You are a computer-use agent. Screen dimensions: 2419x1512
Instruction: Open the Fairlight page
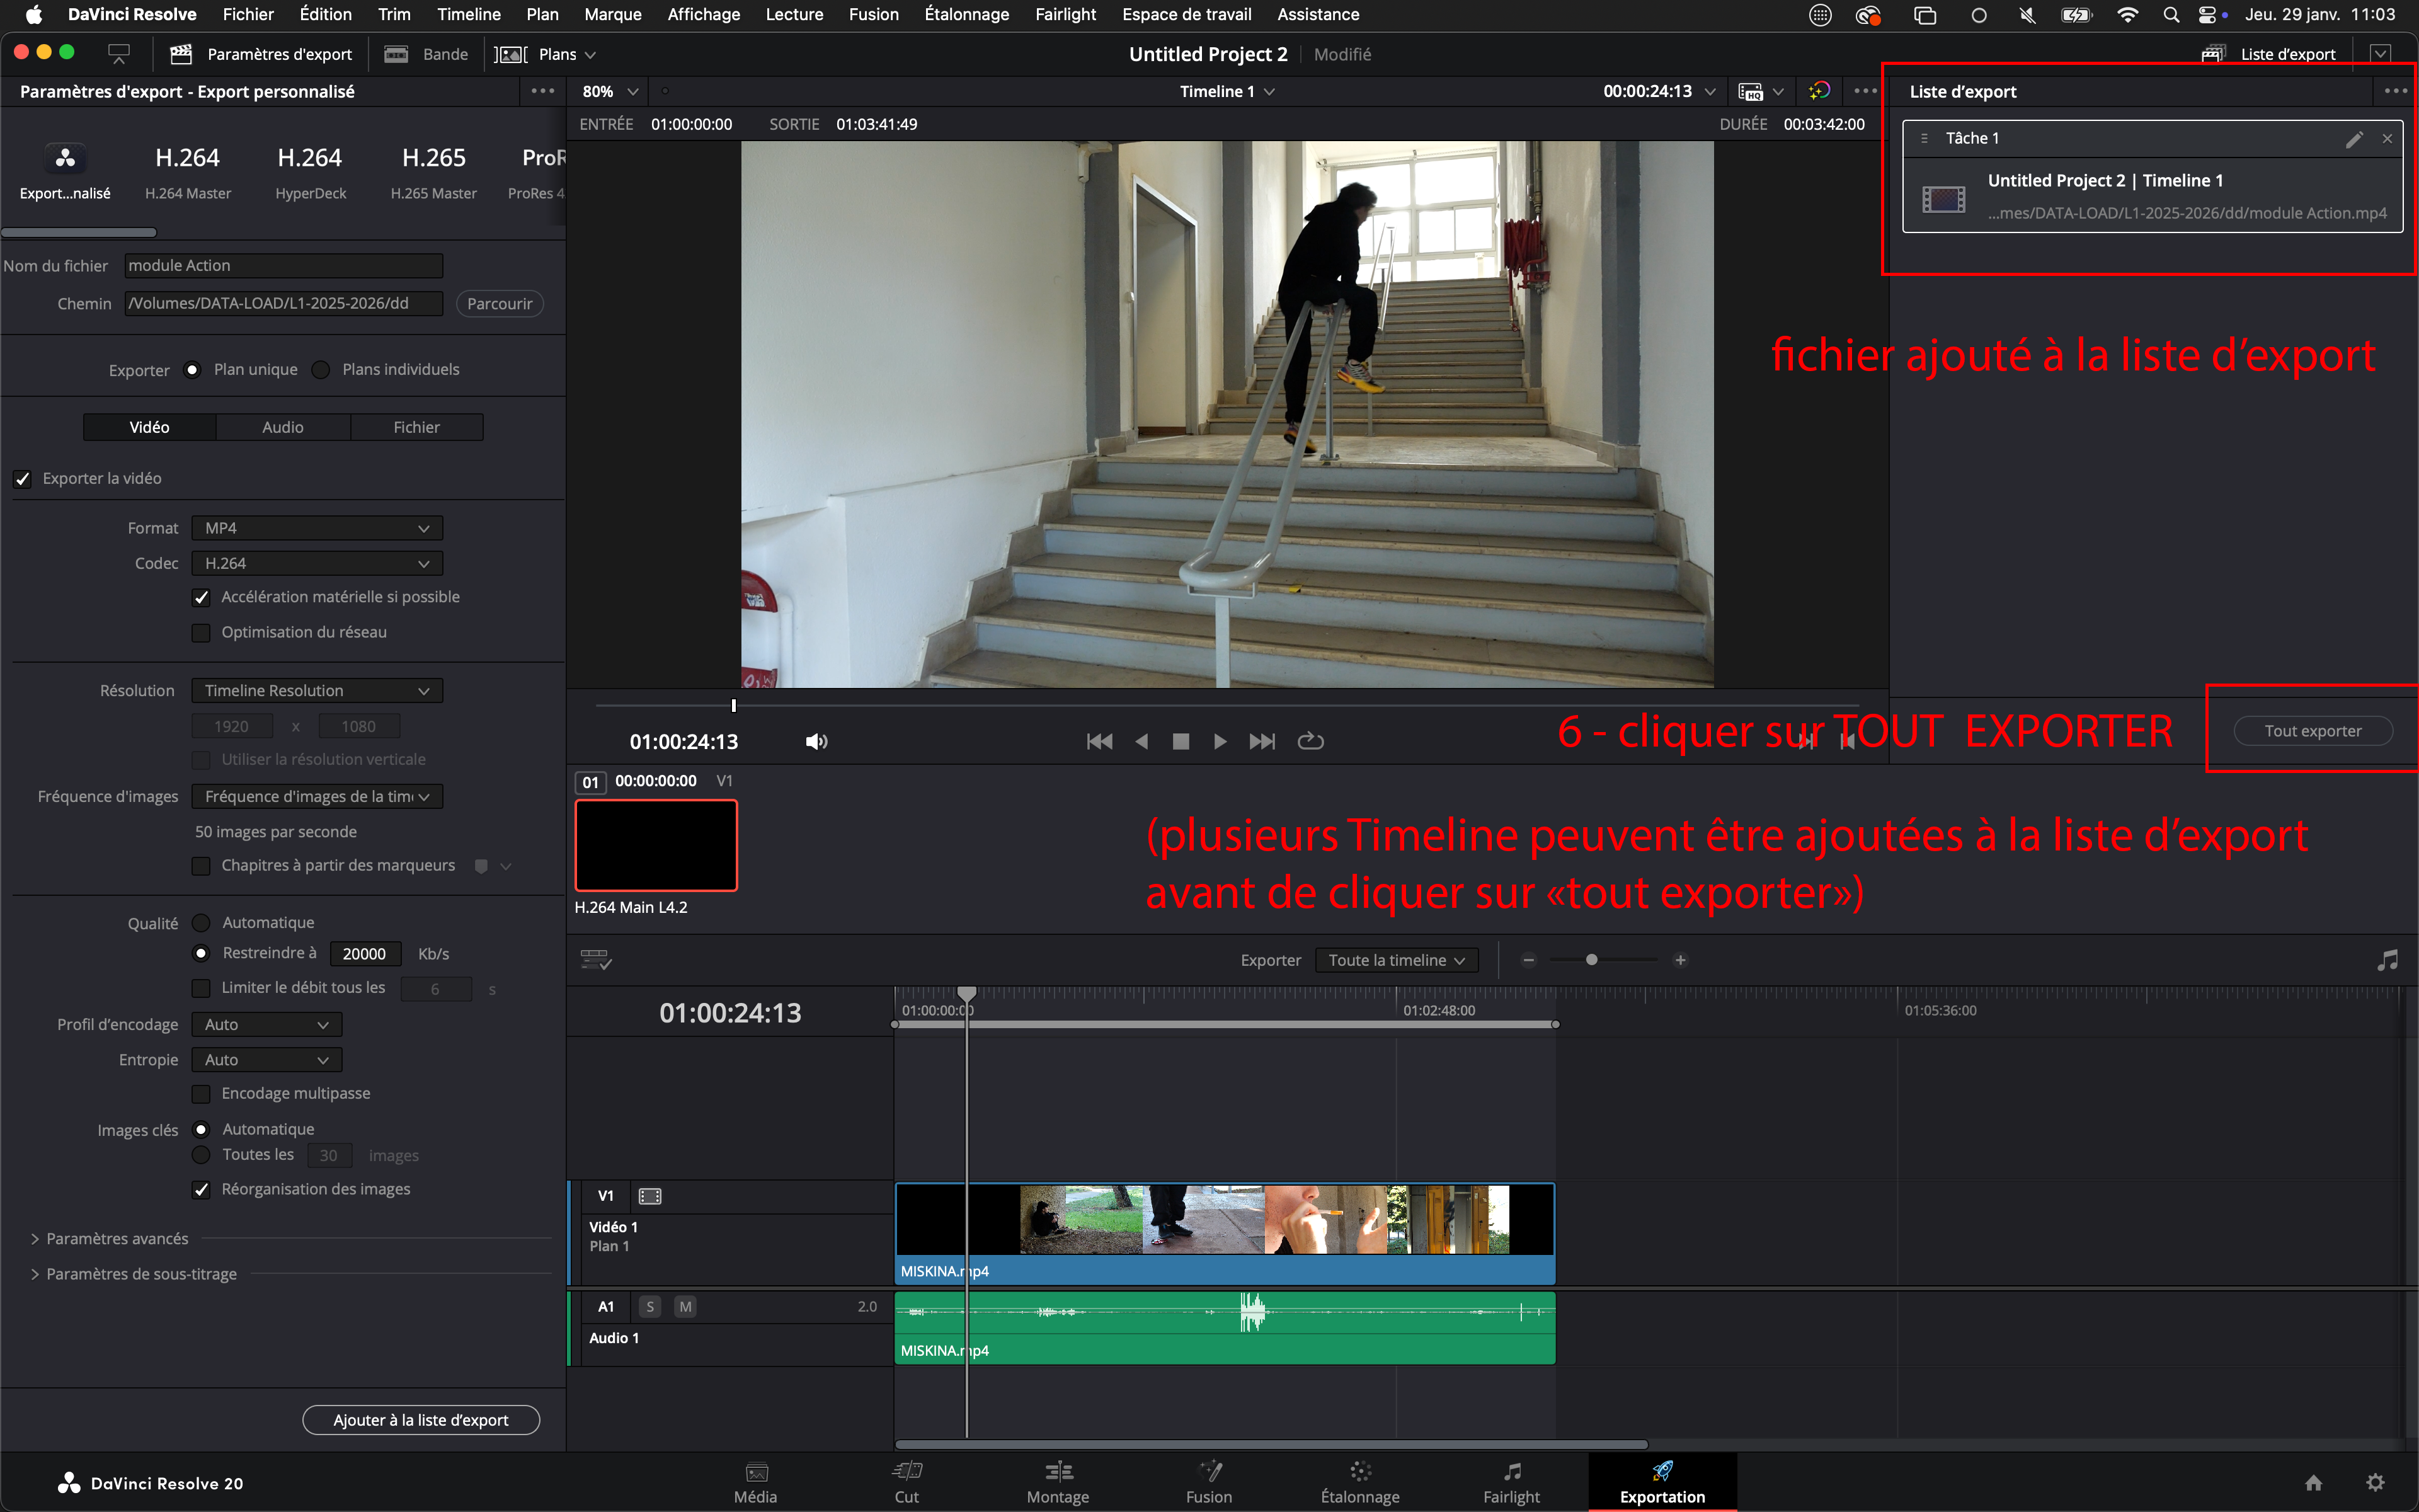click(x=1511, y=1482)
